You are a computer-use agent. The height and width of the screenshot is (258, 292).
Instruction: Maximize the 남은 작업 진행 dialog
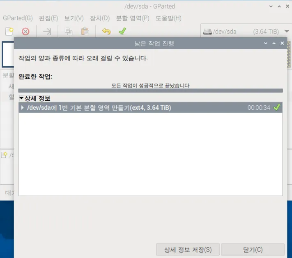(x=274, y=43)
